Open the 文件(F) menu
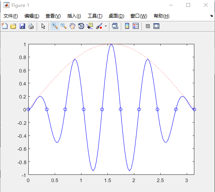The height and width of the screenshot is (192, 215). pos(11,16)
